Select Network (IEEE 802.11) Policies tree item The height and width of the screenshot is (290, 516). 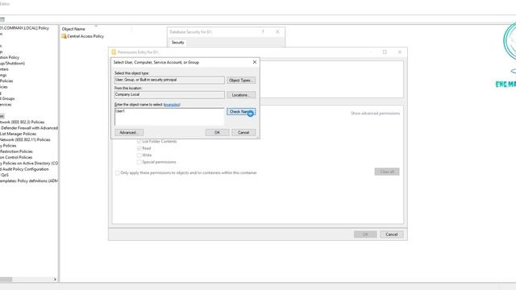(x=25, y=139)
